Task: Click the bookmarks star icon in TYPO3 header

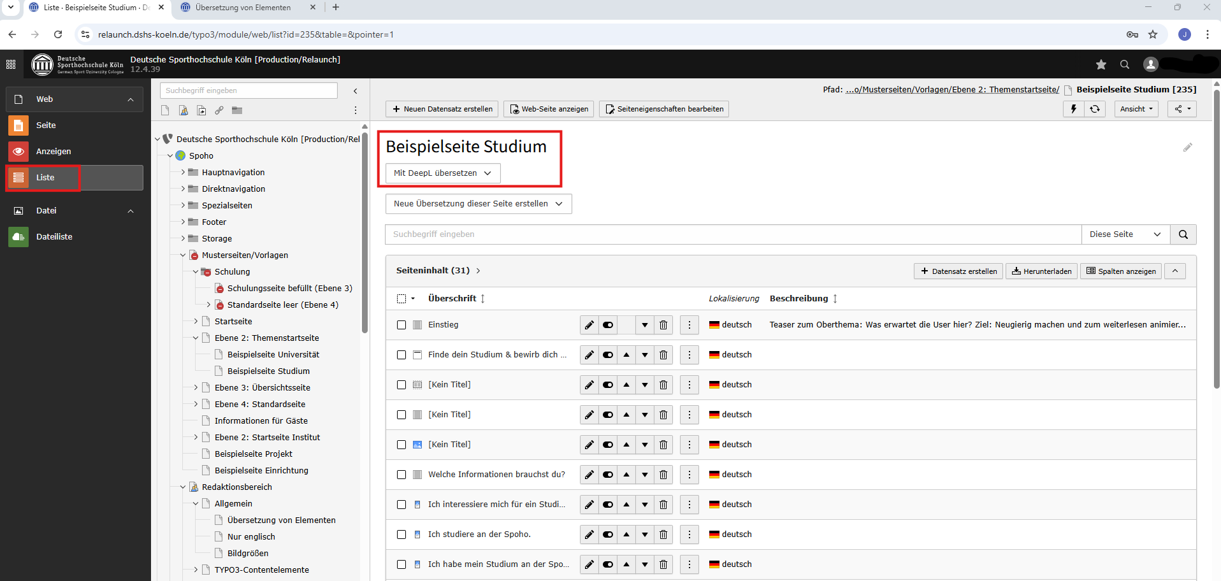Action: tap(1101, 64)
